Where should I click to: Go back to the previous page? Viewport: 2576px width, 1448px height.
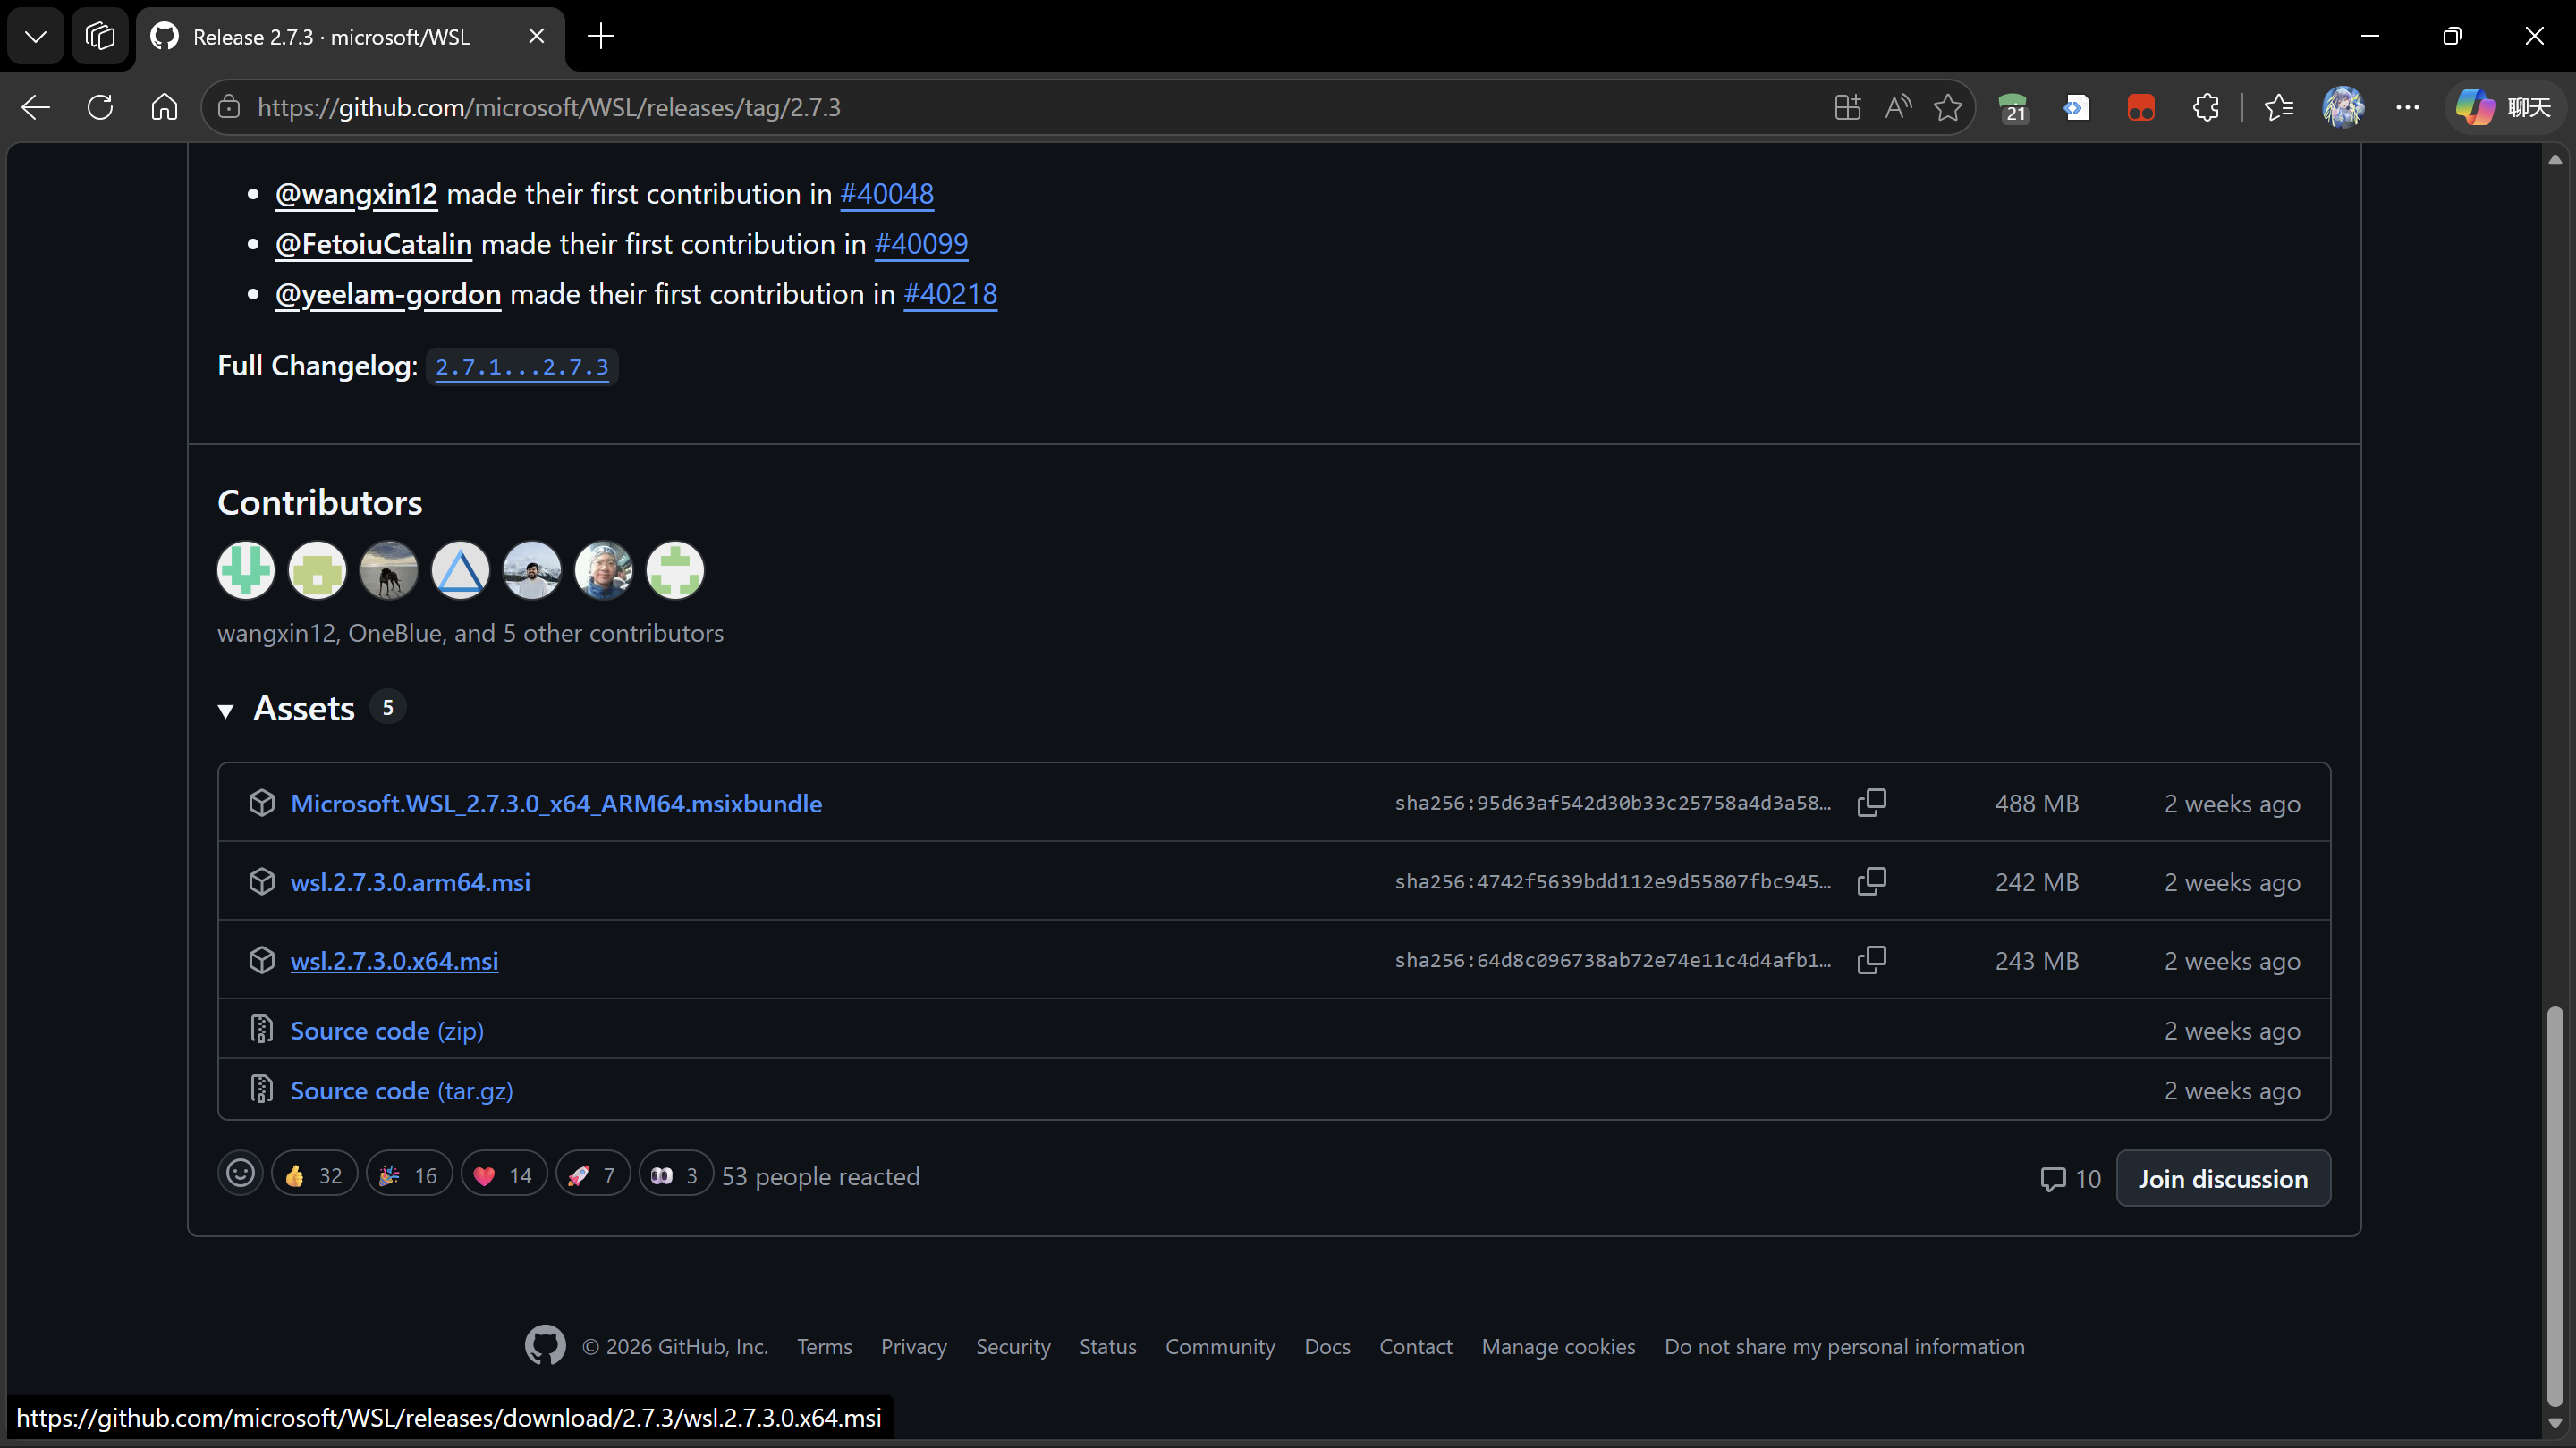[36, 107]
